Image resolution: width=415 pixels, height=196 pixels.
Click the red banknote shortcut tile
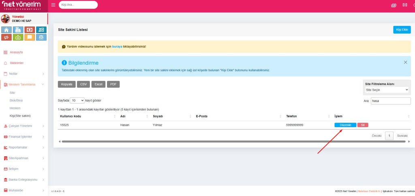(30, 30)
